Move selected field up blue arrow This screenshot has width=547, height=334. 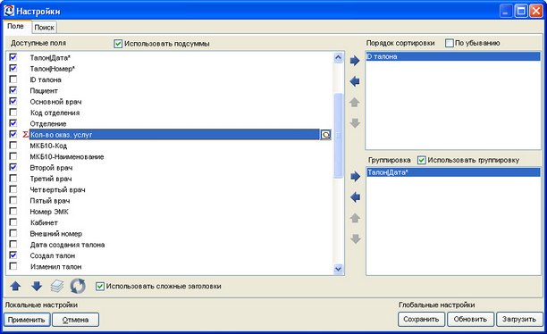tap(15, 287)
